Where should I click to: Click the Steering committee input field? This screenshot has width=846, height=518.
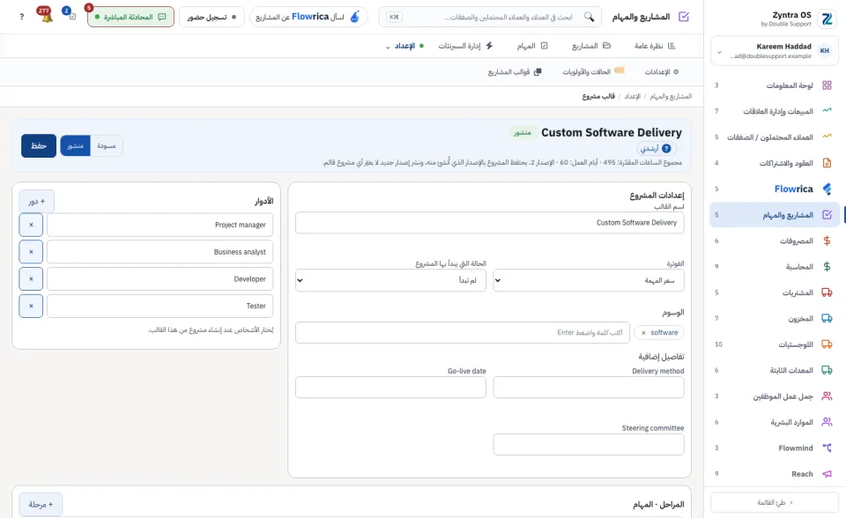tap(589, 445)
